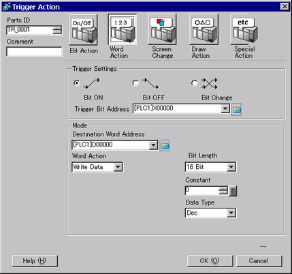
Task: Open the Word Action Write Data dropdown
Action: 118,167
